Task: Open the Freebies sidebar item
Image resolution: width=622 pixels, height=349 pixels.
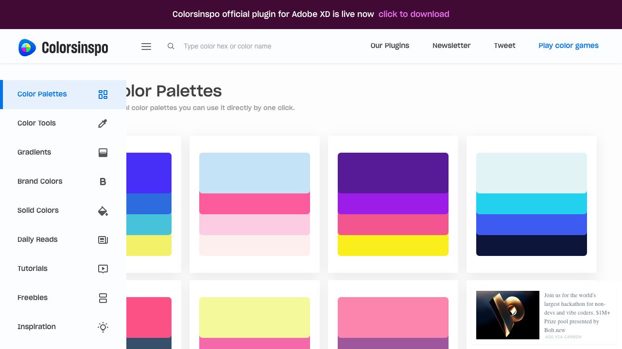Action: point(33,298)
